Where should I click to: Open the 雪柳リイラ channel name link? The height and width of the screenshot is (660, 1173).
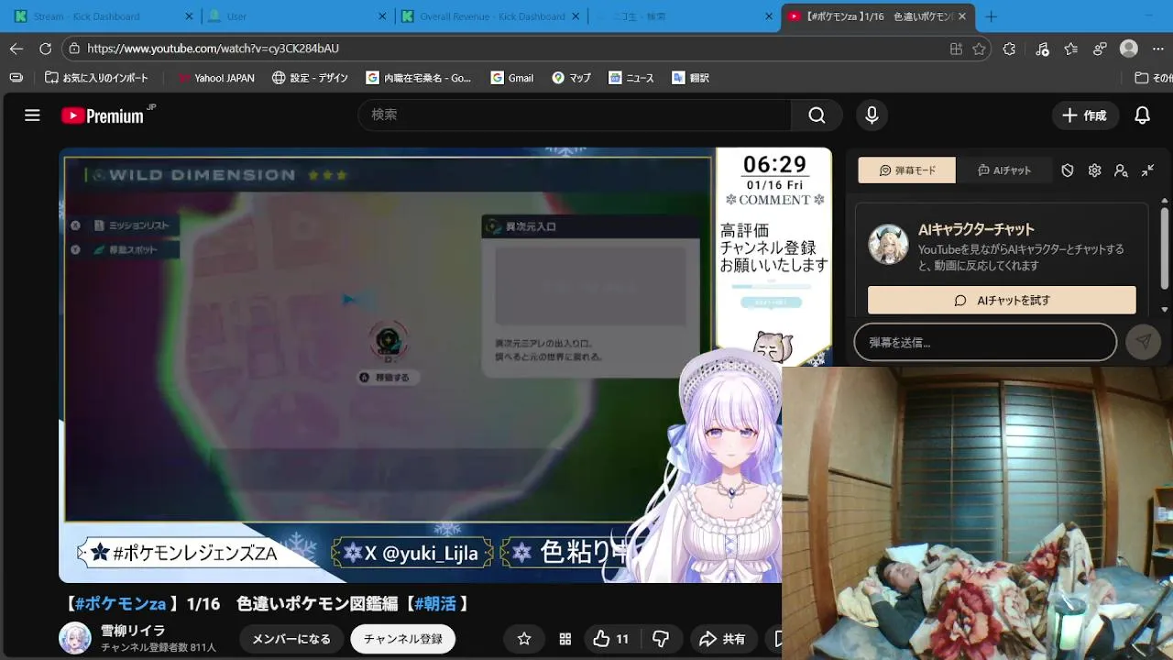pos(133,631)
